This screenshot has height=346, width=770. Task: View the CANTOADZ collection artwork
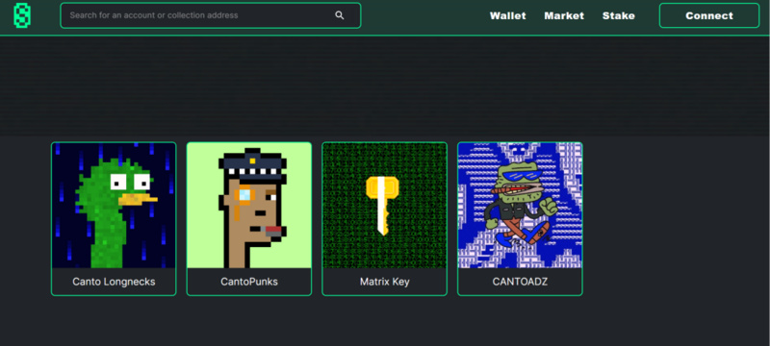(520, 206)
